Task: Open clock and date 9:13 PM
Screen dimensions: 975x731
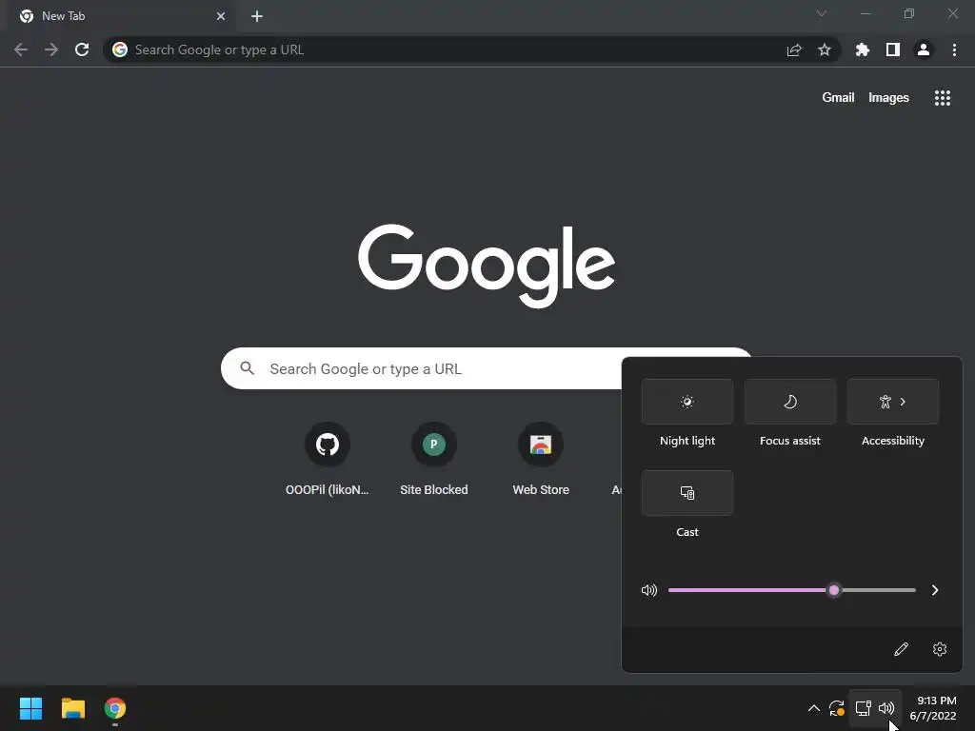Action: coord(933,708)
